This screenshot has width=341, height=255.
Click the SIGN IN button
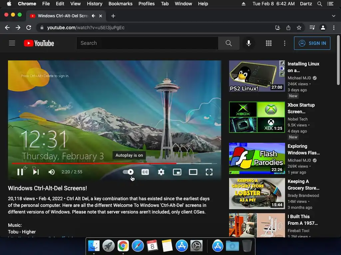312,43
